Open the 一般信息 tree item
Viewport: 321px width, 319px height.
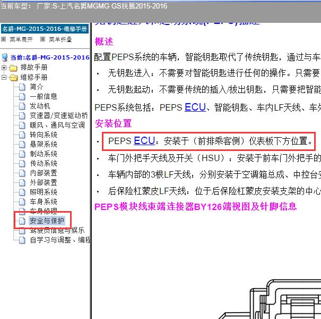coord(44,96)
